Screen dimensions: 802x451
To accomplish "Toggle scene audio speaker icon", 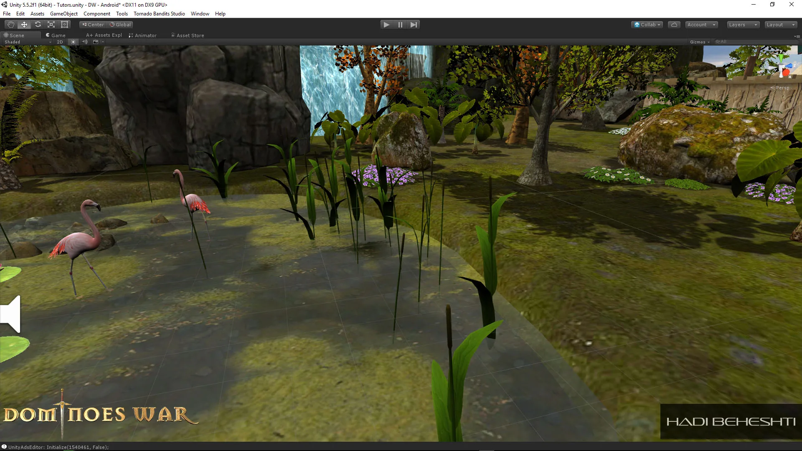I will point(85,42).
